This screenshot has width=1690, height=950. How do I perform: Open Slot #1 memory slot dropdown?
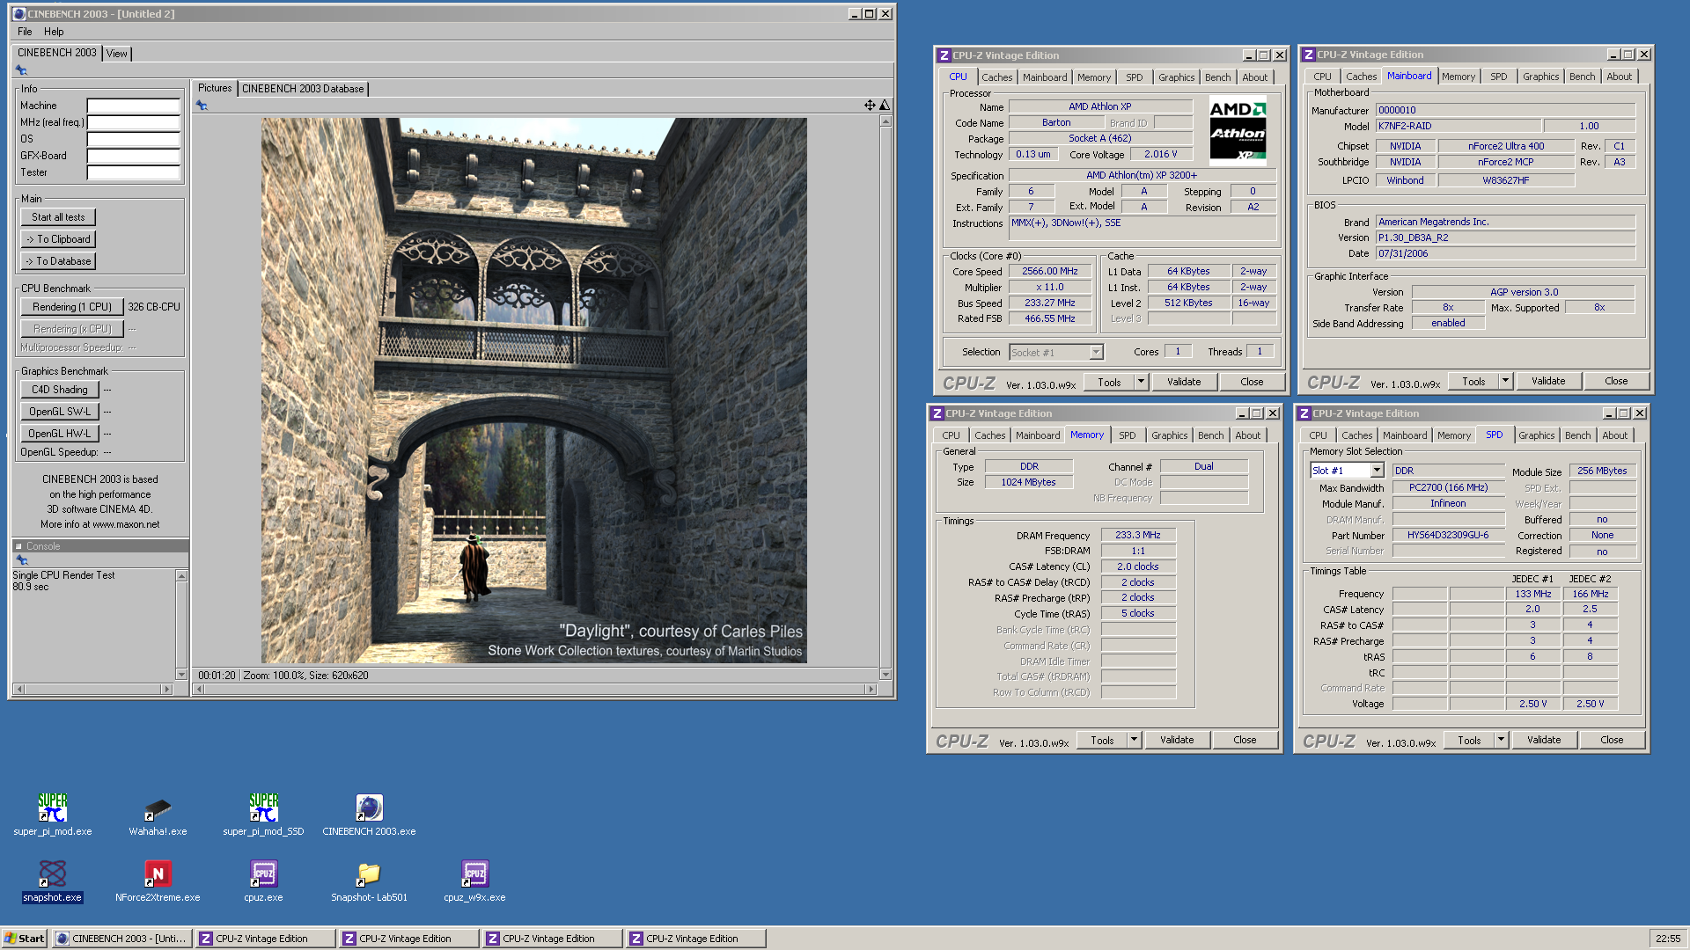(x=1377, y=471)
